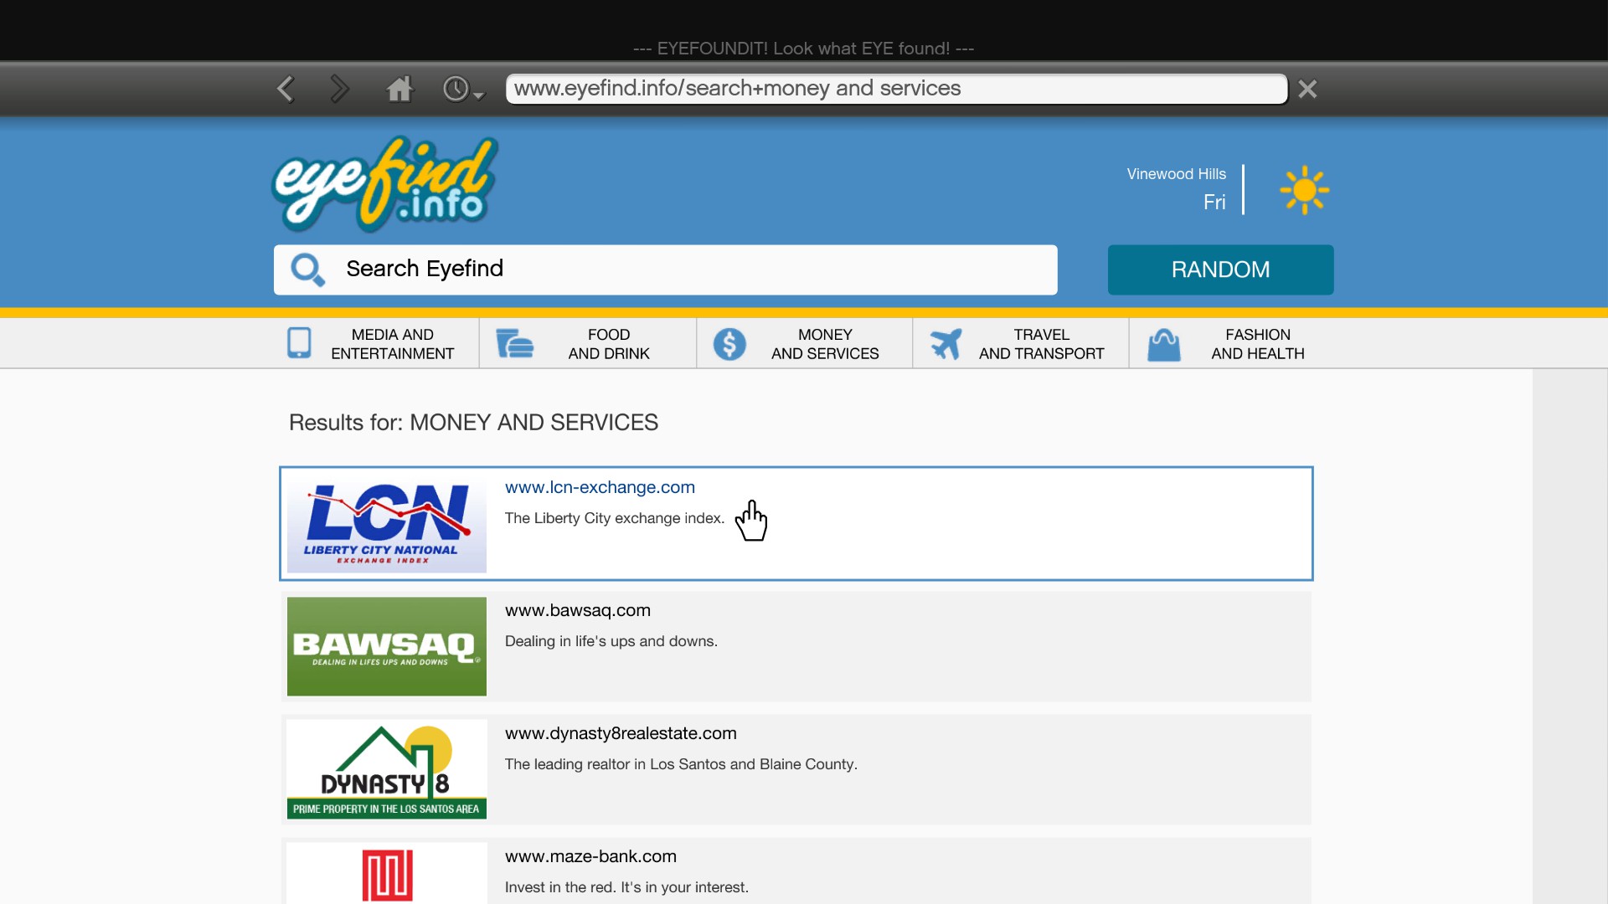Viewport: 1608px width, 904px height.
Task: Open www.lcn-exchange.com link
Action: (600, 487)
